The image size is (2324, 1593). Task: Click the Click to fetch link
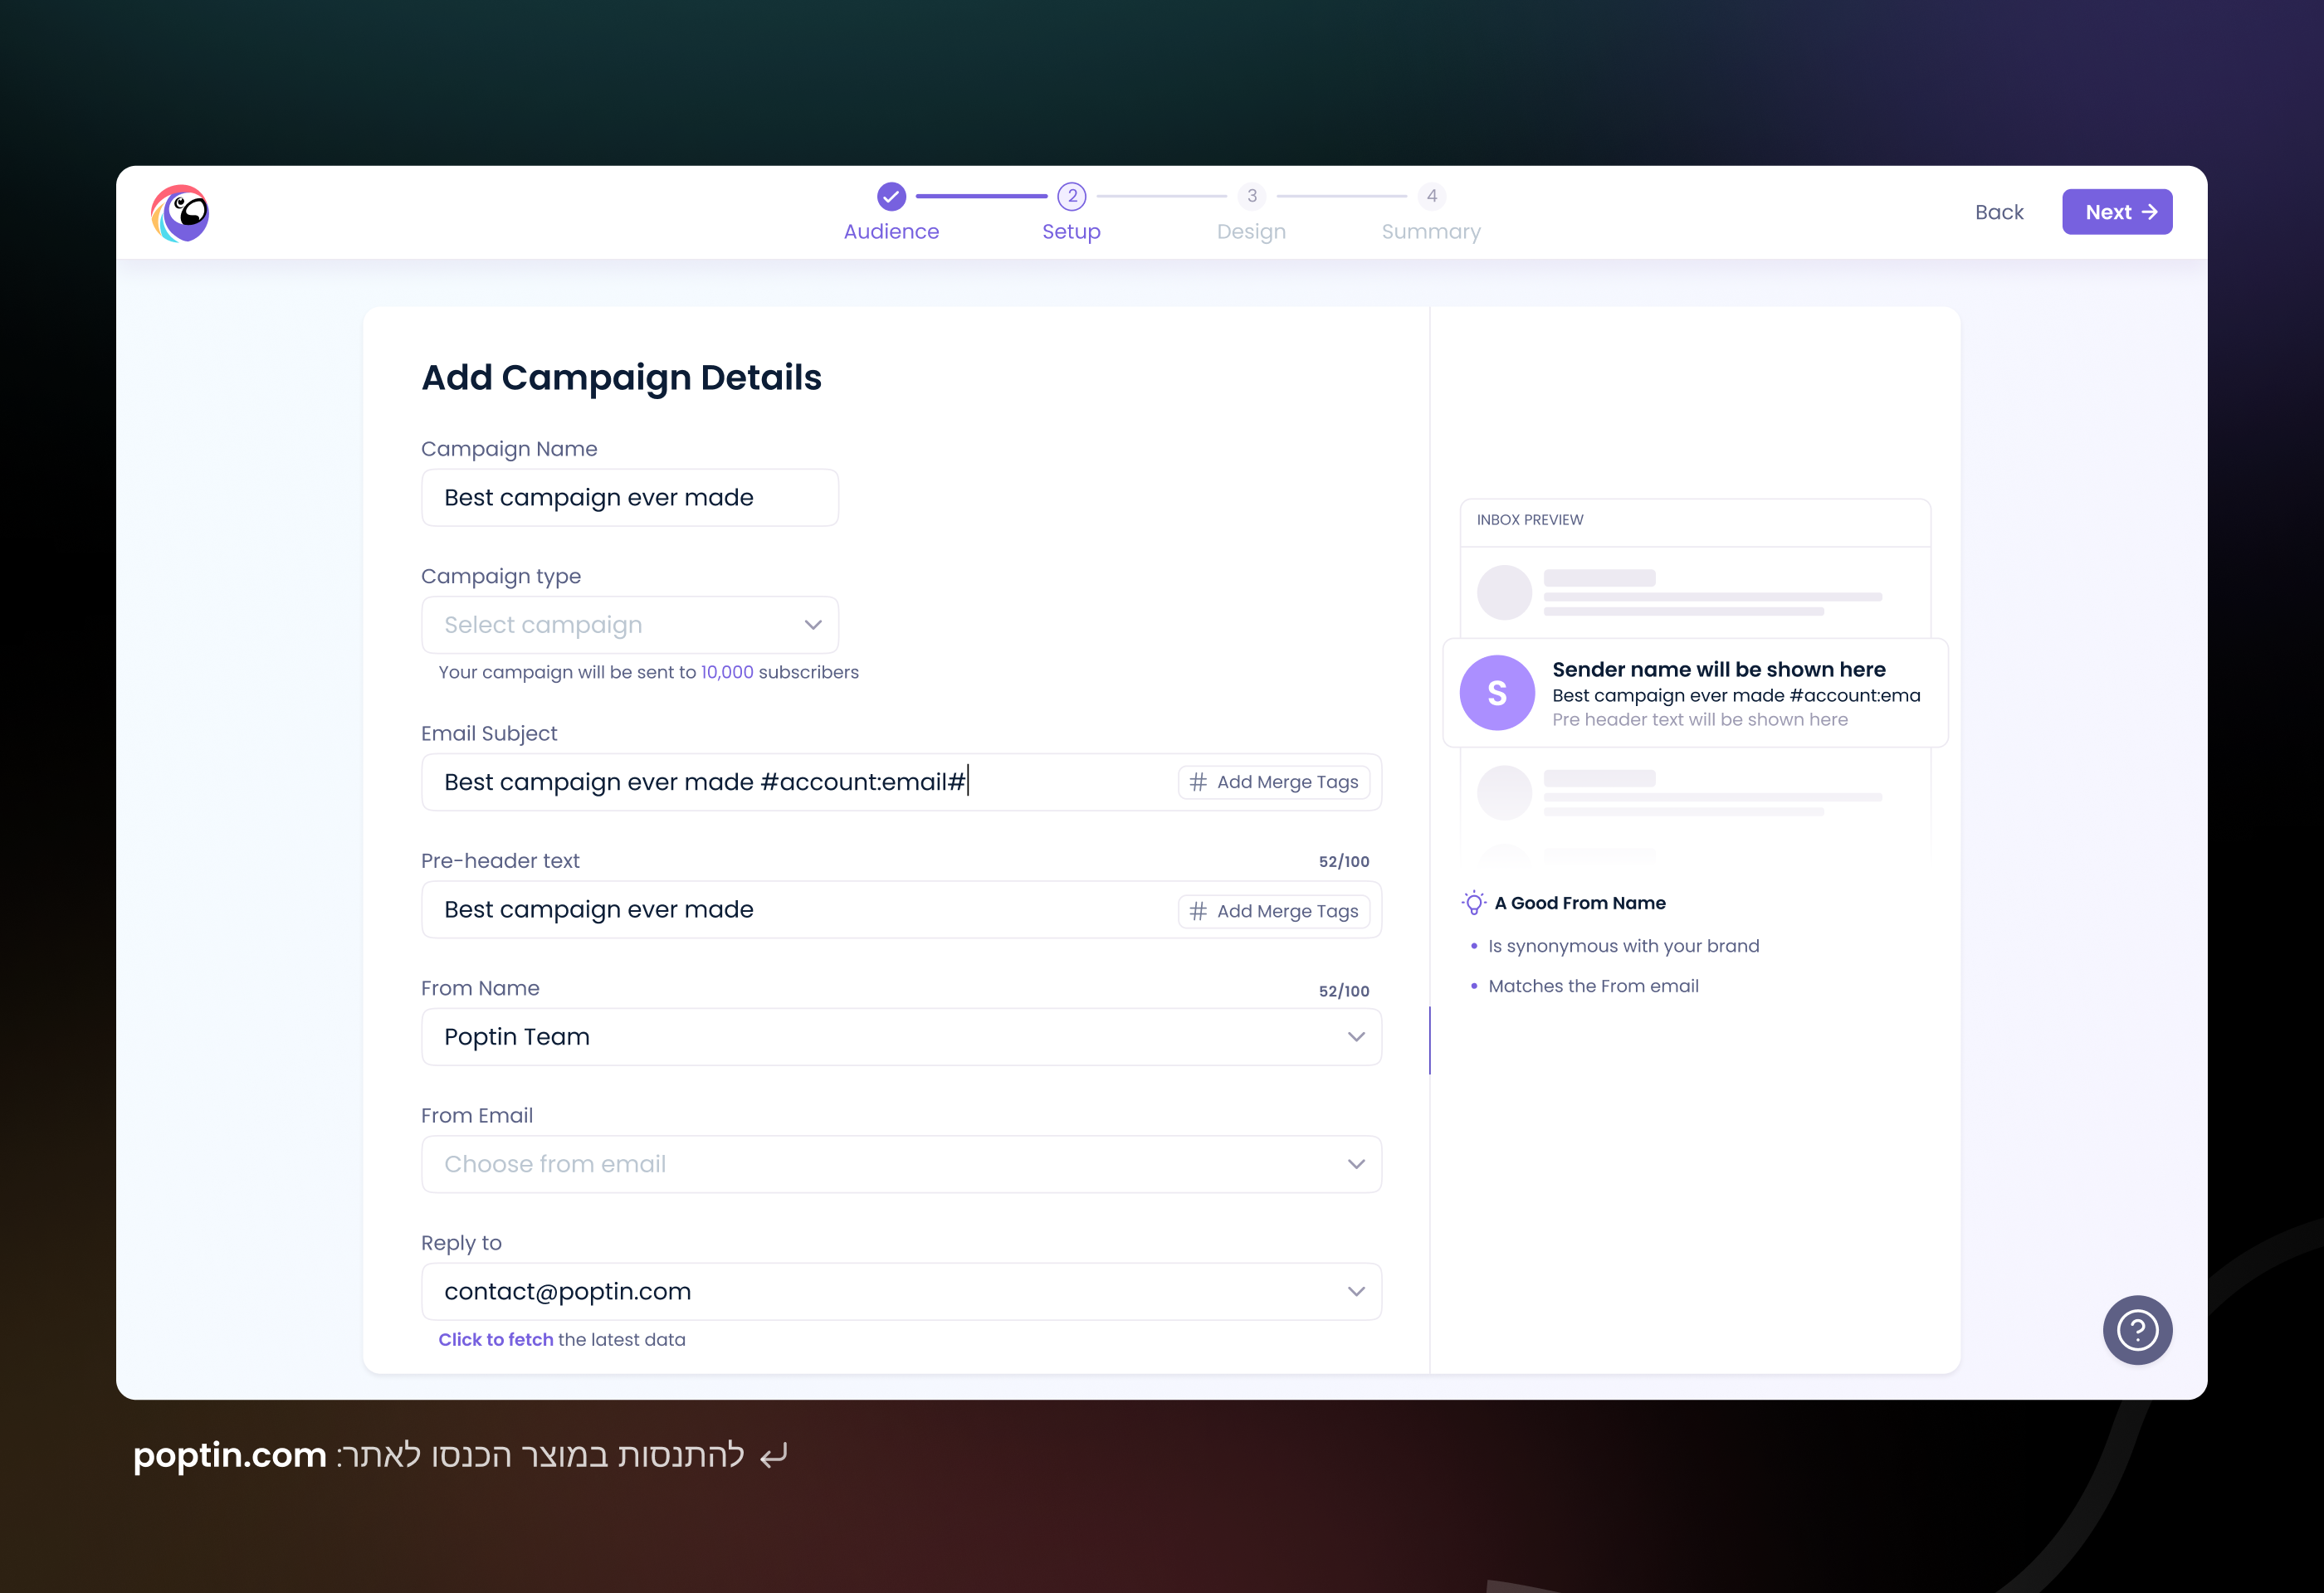[x=495, y=1339]
